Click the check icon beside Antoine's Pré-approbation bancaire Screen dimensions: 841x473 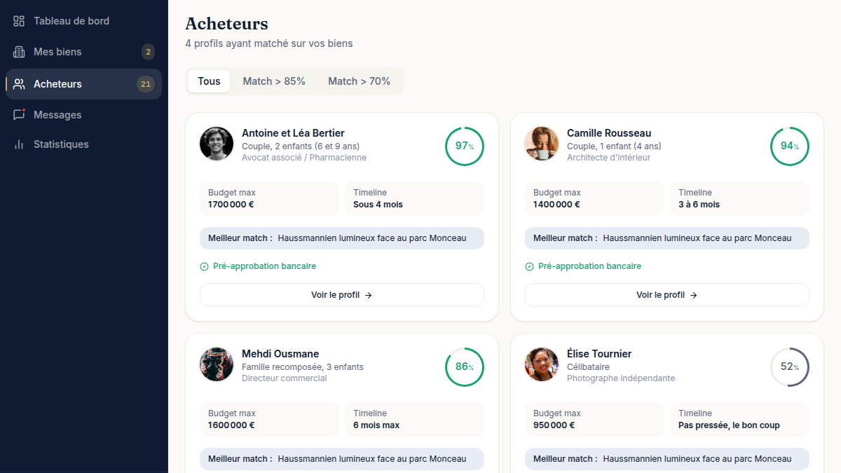click(x=204, y=266)
